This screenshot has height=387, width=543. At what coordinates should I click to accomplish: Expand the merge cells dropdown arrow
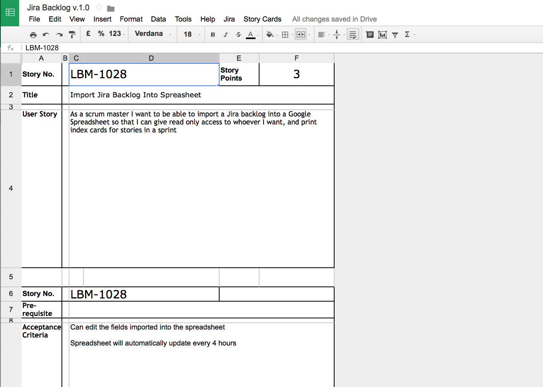(x=309, y=35)
